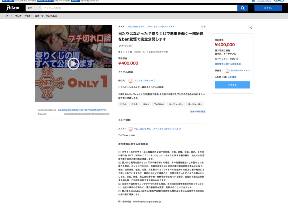Screen dimensions: 288x209
Task: Open the 入札履歴 bid history link
Action: [234, 77]
